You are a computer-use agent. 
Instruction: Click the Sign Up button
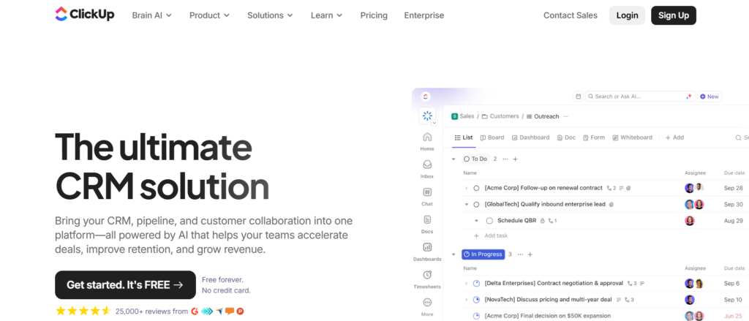click(674, 15)
